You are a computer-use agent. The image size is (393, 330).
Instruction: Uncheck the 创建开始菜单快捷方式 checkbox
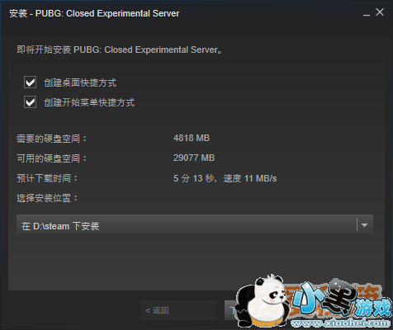(x=30, y=102)
